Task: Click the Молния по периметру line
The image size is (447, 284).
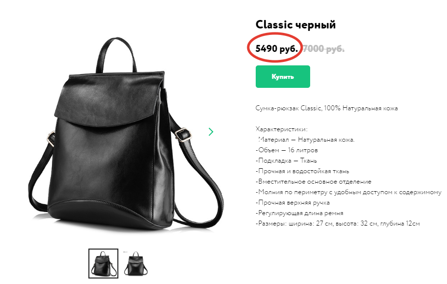Action: tap(349, 192)
